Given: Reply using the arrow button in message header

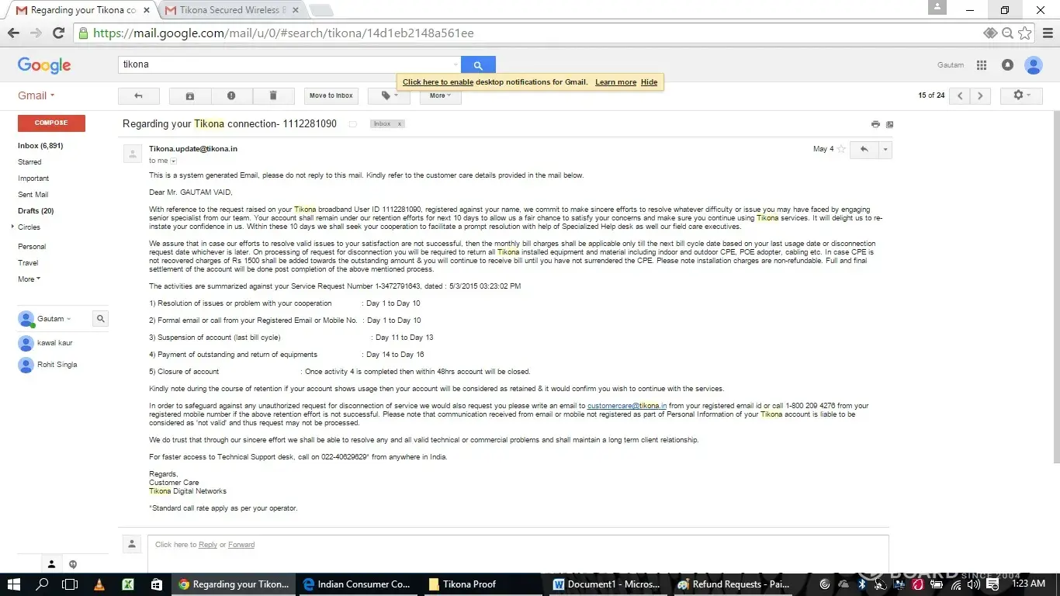Looking at the screenshot, I should (864, 149).
